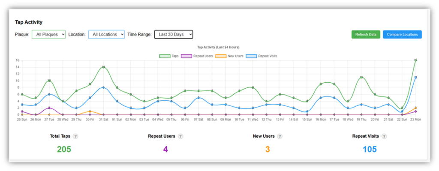Click the New Users value 3

pyautogui.click(x=268, y=149)
